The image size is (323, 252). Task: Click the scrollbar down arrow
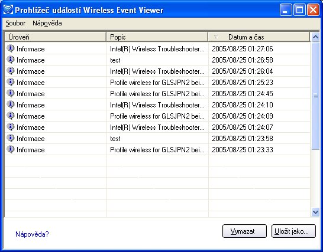(x=315, y=212)
